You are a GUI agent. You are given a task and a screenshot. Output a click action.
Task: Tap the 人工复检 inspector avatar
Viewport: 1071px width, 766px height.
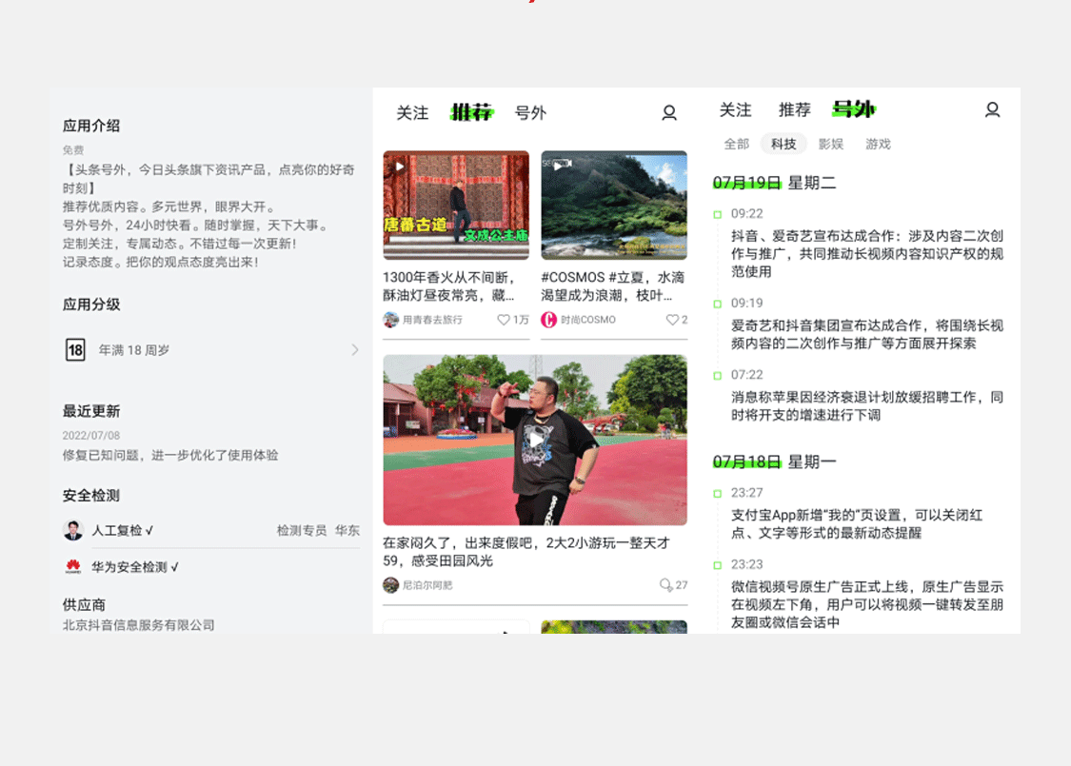[73, 530]
